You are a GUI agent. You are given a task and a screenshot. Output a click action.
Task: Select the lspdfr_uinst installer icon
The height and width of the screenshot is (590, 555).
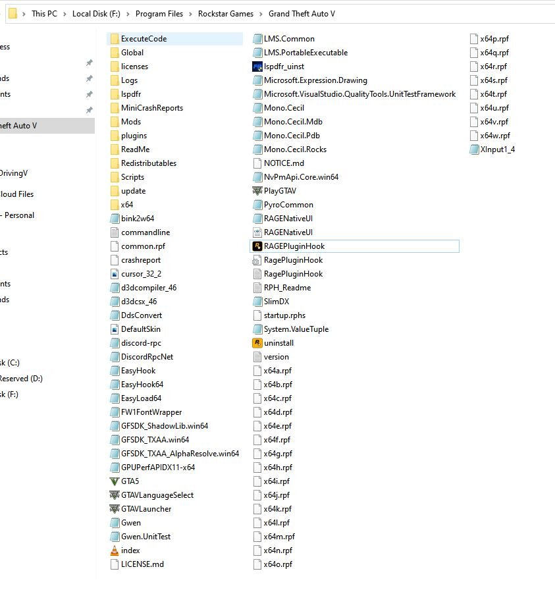[x=257, y=67]
